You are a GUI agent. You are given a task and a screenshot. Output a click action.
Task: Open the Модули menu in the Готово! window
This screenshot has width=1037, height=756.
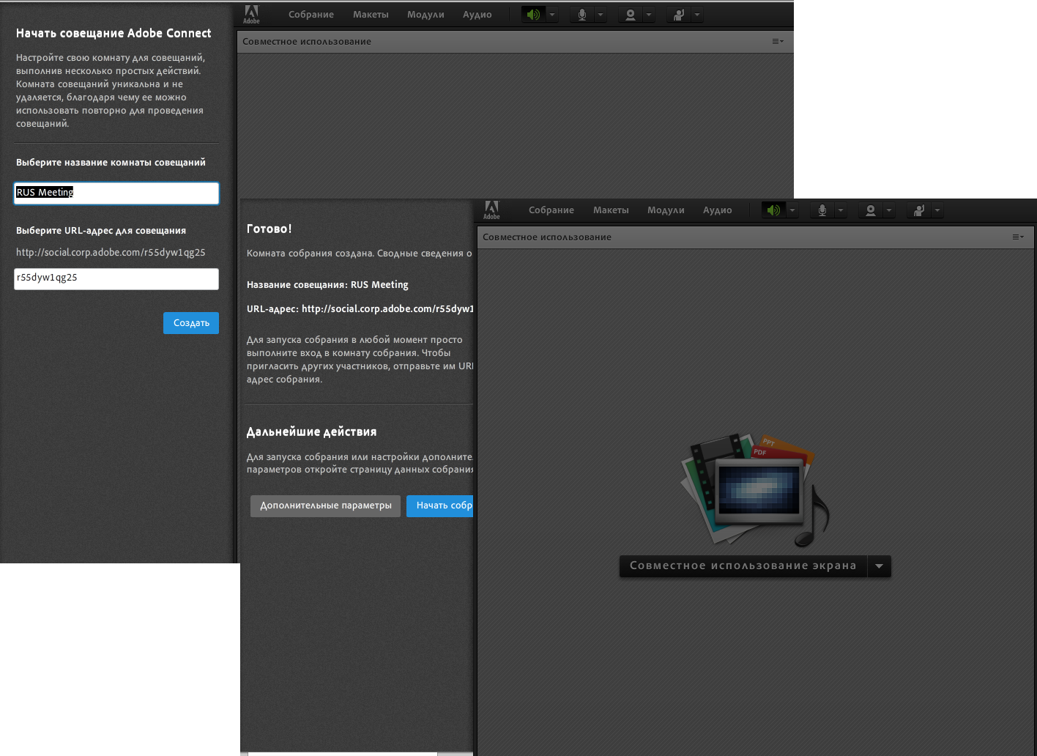click(666, 210)
